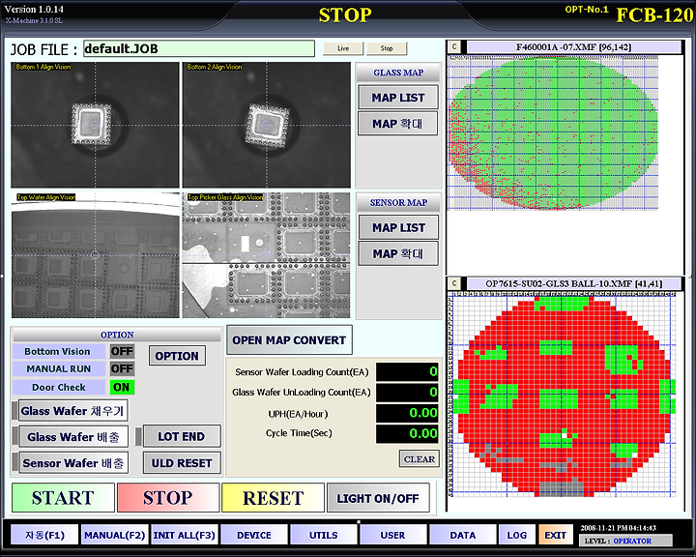Open the DEVICE tab
This screenshot has height=557, width=696.
[x=254, y=535]
